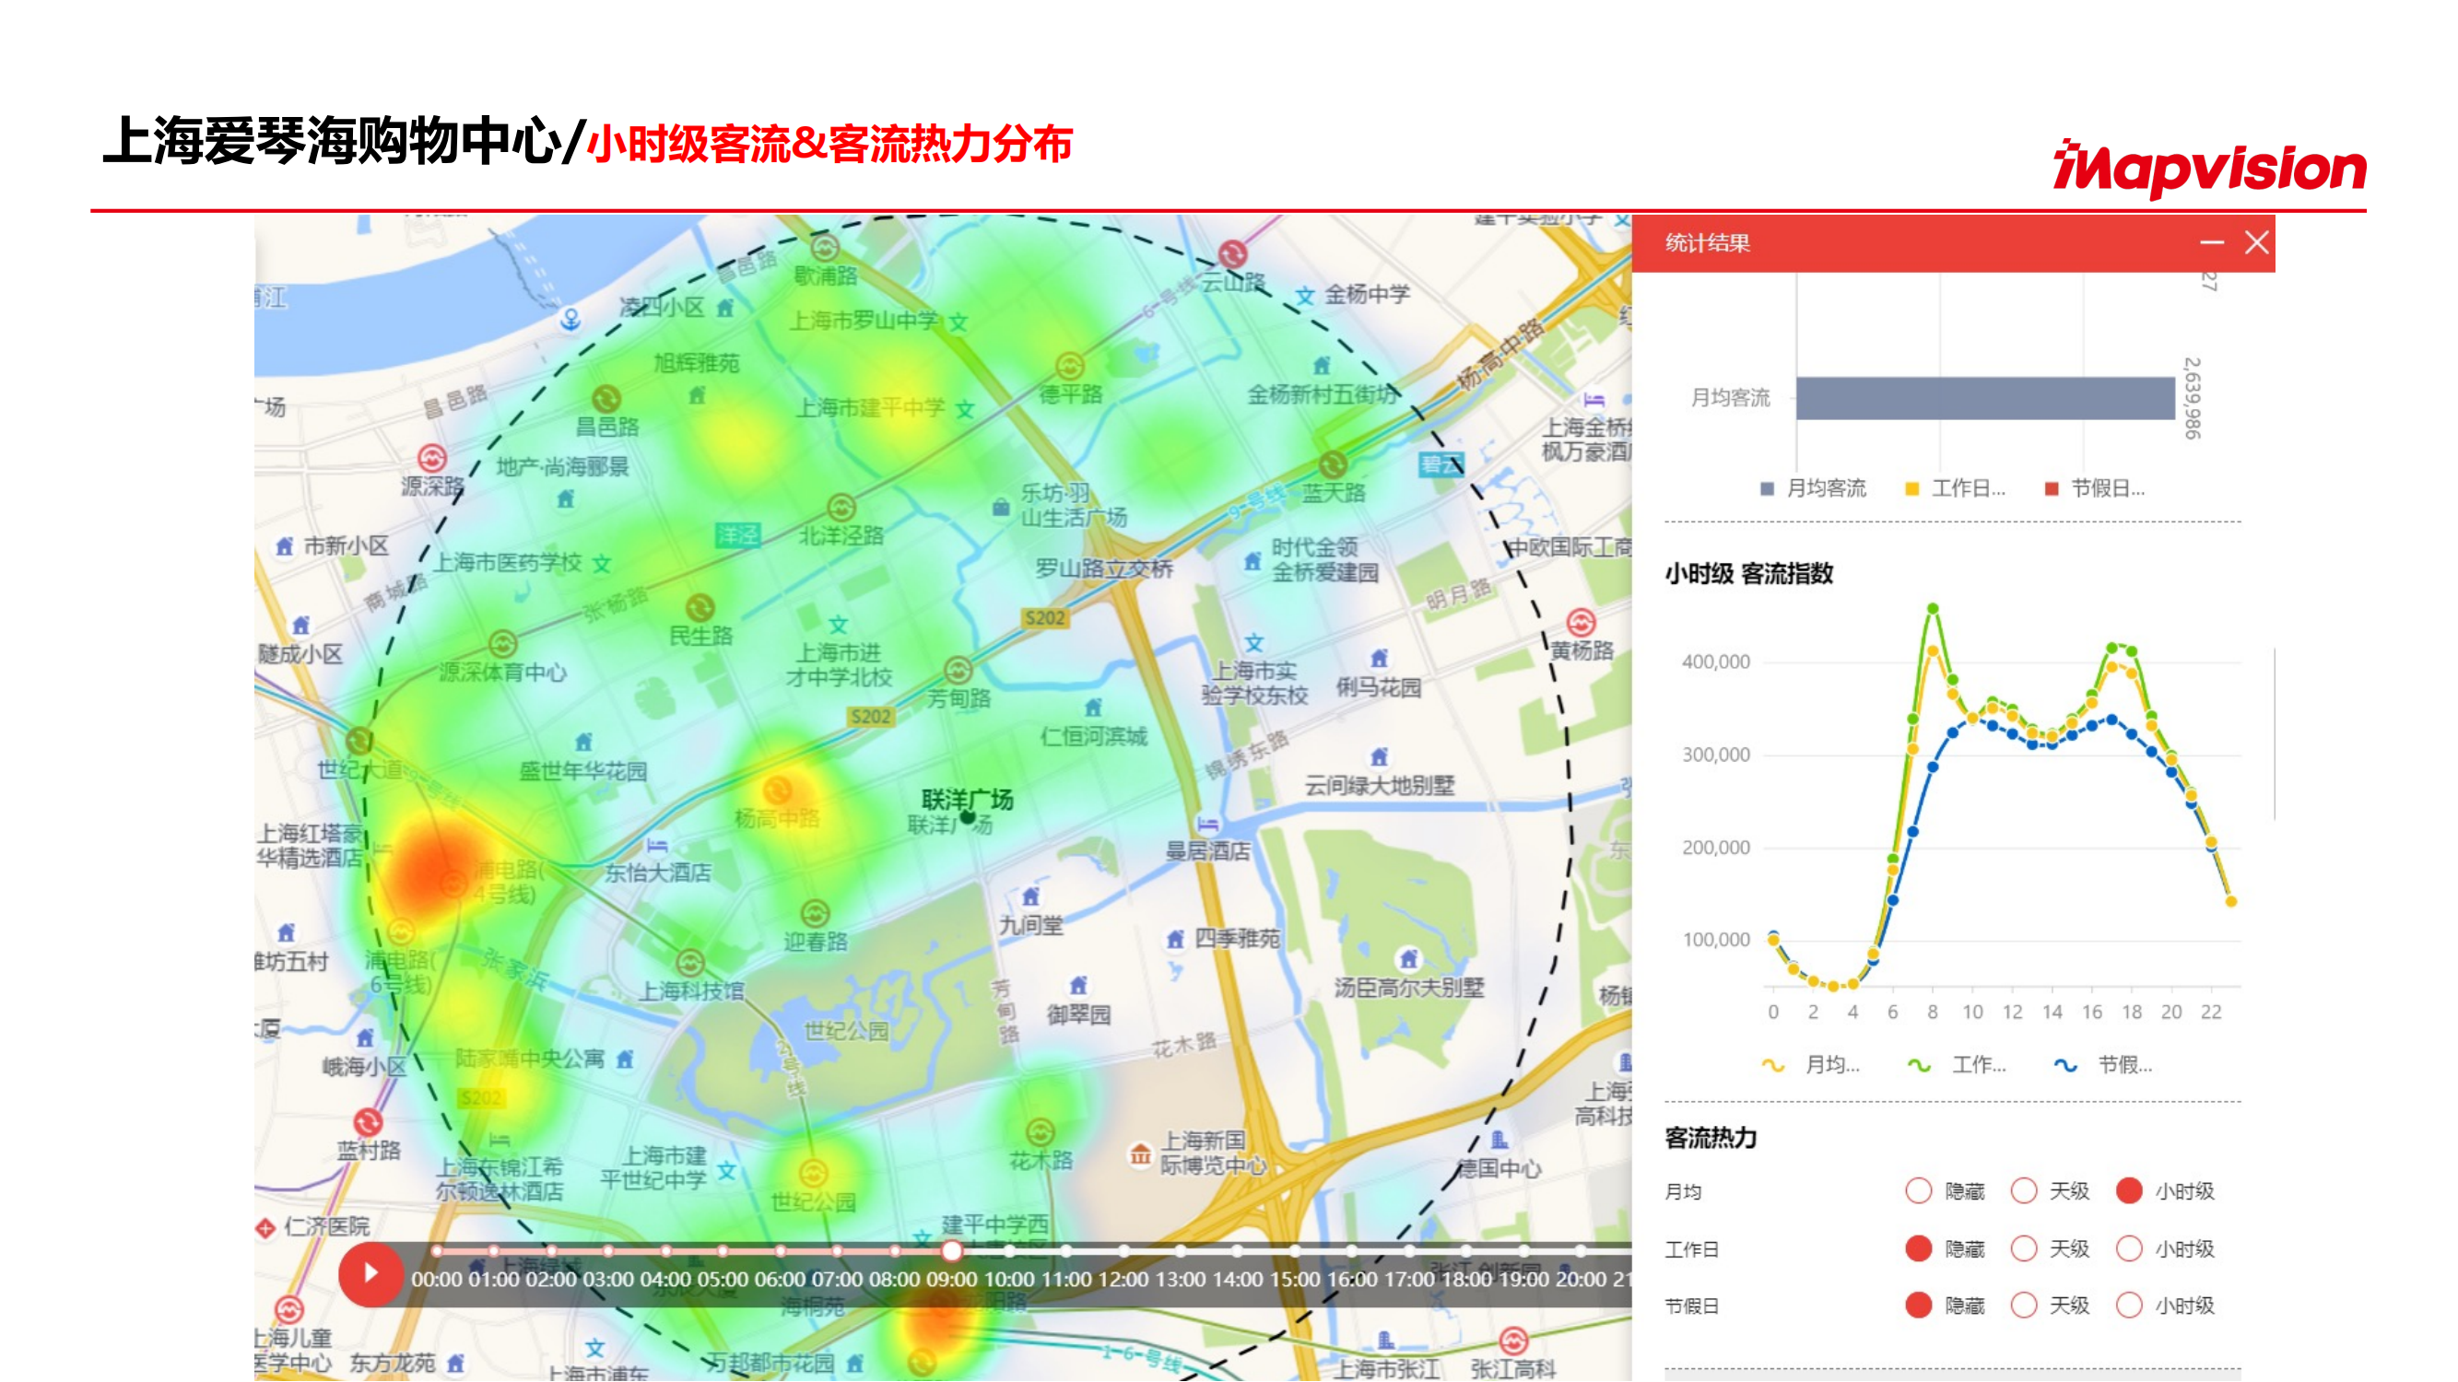This screenshot has height=1382, width=2458.
Task: Click 源深体育中心 metro station icon
Action: point(503,644)
